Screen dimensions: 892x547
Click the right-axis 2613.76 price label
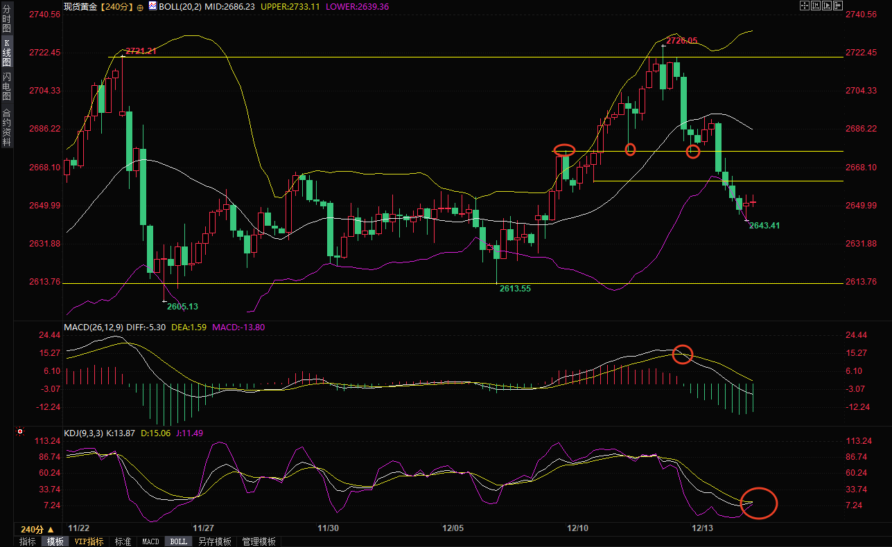click(x=862, y=282)
